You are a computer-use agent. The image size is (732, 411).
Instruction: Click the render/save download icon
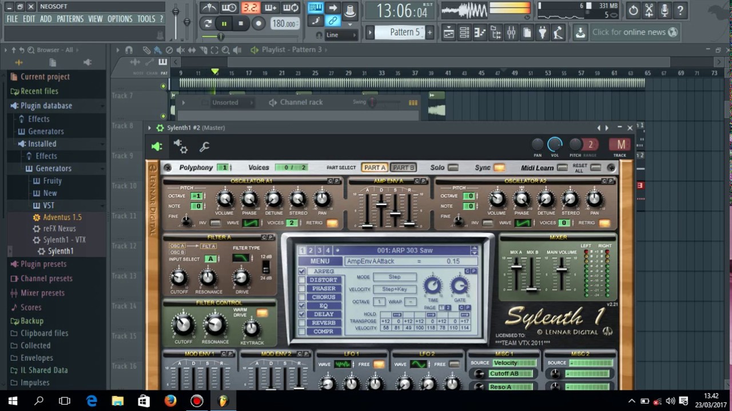point(580,33)
